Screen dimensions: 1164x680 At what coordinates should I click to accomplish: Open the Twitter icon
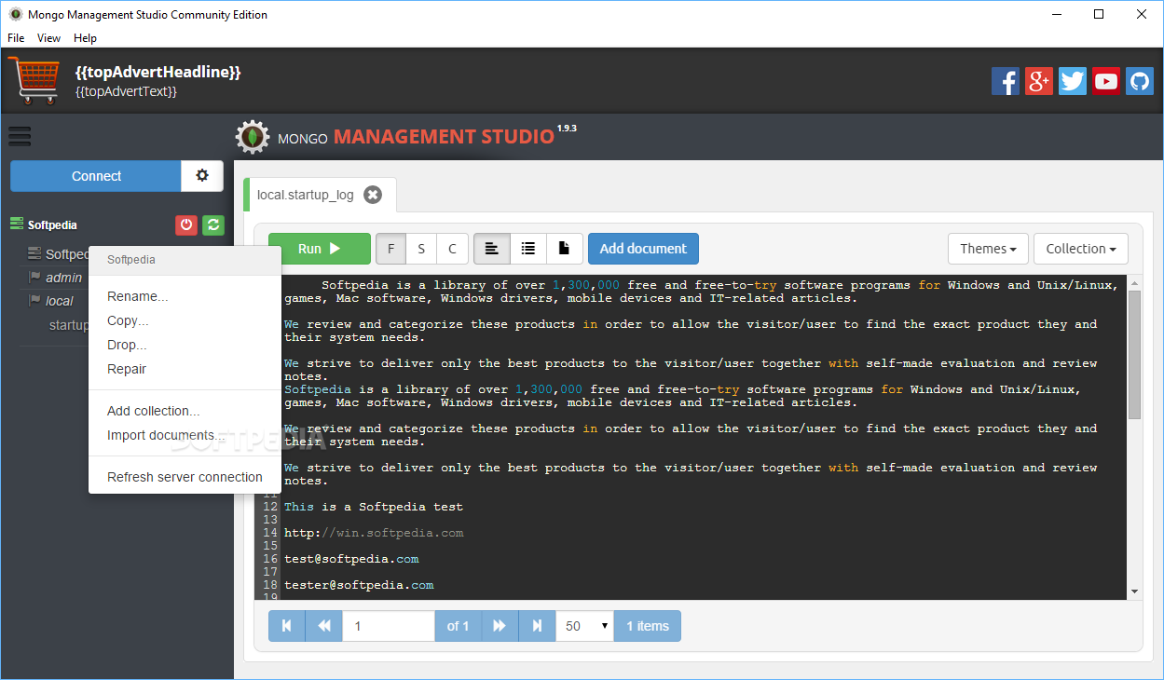click(x=1073, y=81)
